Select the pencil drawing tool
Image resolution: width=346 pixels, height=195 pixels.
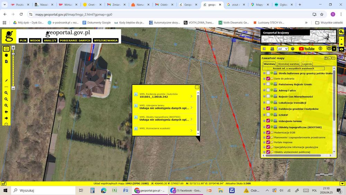[x=6, y=81]
